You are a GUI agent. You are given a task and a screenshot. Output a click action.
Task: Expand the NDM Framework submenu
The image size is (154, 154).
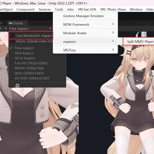(85, 24)
